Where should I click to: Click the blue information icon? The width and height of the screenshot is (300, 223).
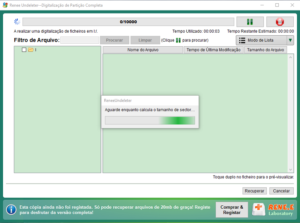click(x=11, y=210)
